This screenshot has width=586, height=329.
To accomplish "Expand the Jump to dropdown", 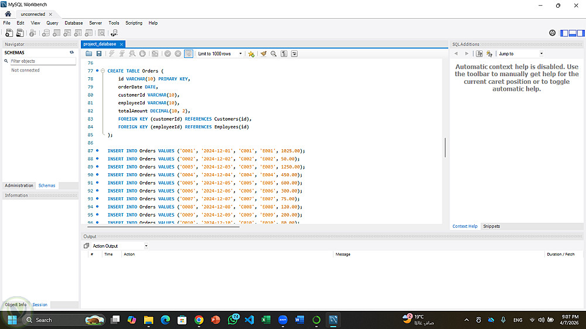I will [520, 54].
